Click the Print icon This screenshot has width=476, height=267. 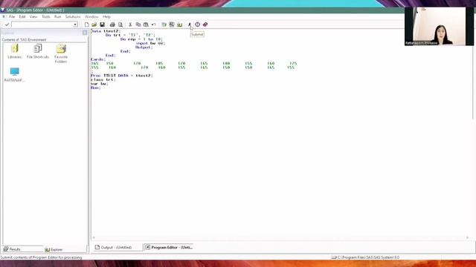112,24
